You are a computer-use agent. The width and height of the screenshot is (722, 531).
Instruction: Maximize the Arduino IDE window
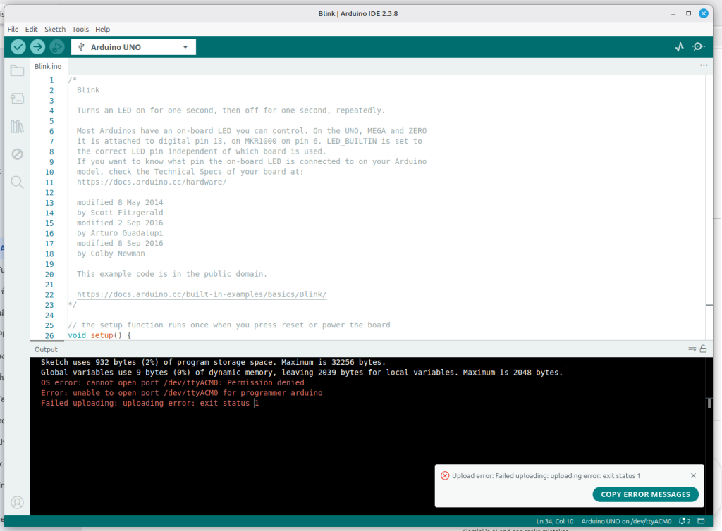coord(688,14)
